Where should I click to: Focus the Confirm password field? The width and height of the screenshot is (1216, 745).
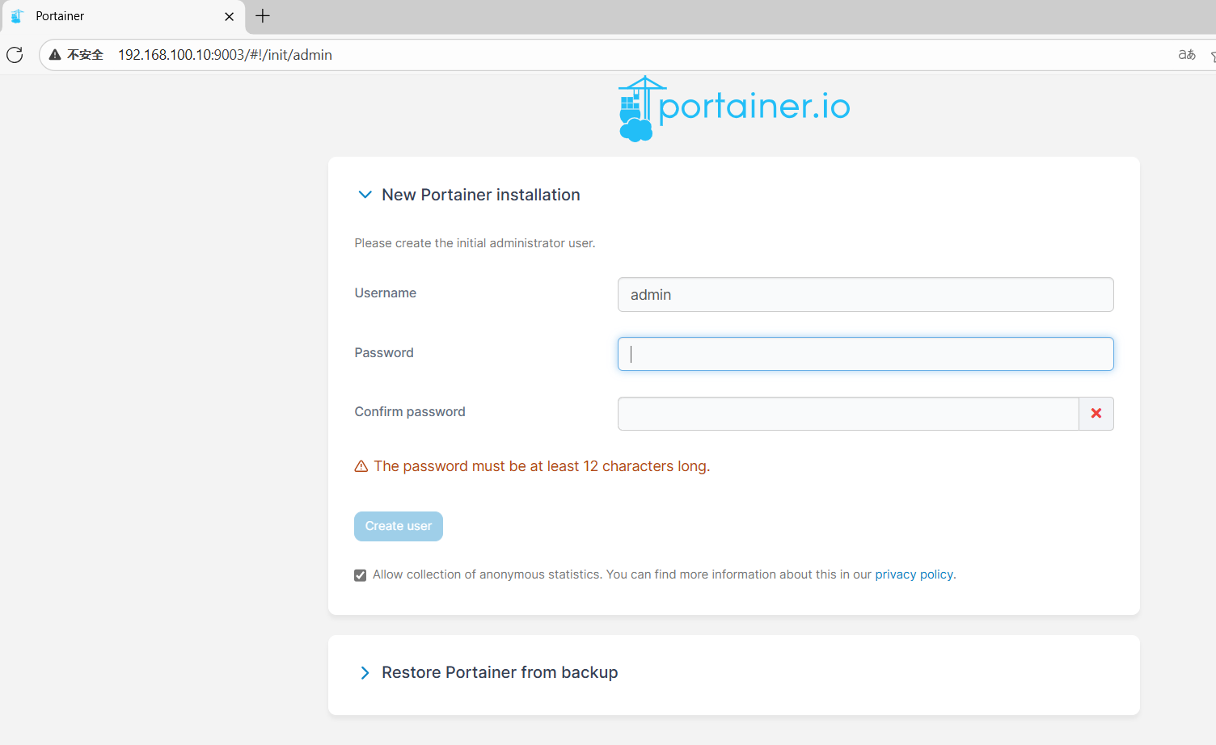[848, 414]
